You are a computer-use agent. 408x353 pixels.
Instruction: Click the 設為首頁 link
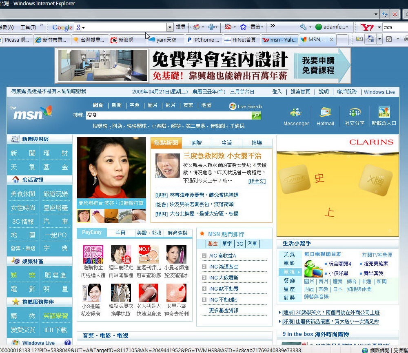tap(300, 92)
